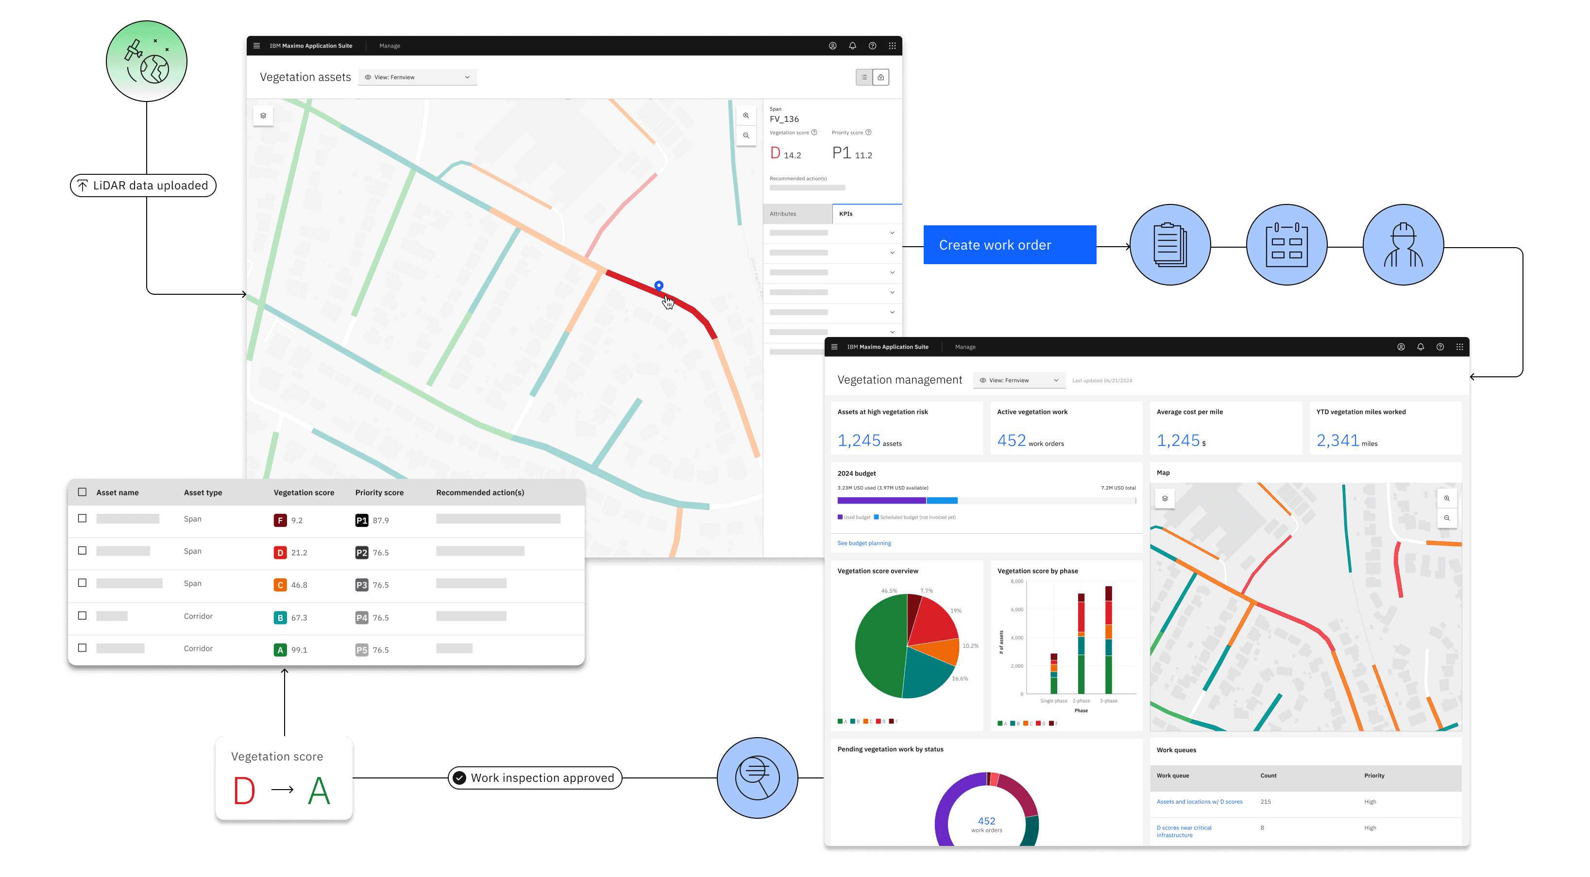The width and height of the screenshot is (1590, 877).
Task: Click help icon in Vegetation management header
Action: coord(1440,347)
